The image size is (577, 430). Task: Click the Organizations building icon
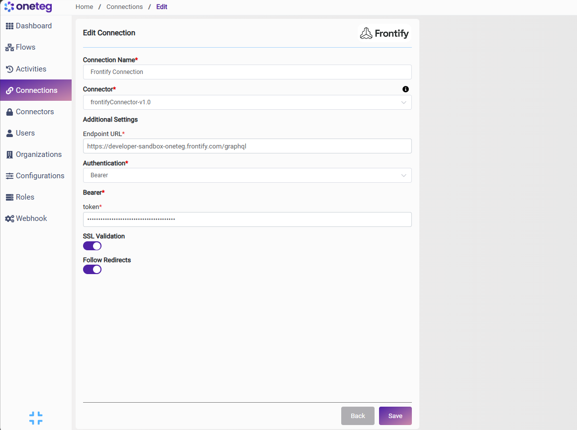click(9, 154)
